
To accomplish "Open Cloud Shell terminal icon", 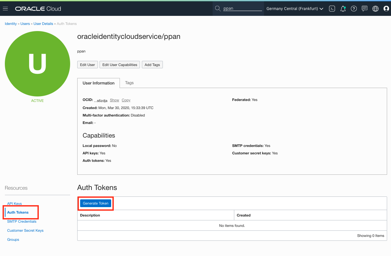I will pos(332,9).
